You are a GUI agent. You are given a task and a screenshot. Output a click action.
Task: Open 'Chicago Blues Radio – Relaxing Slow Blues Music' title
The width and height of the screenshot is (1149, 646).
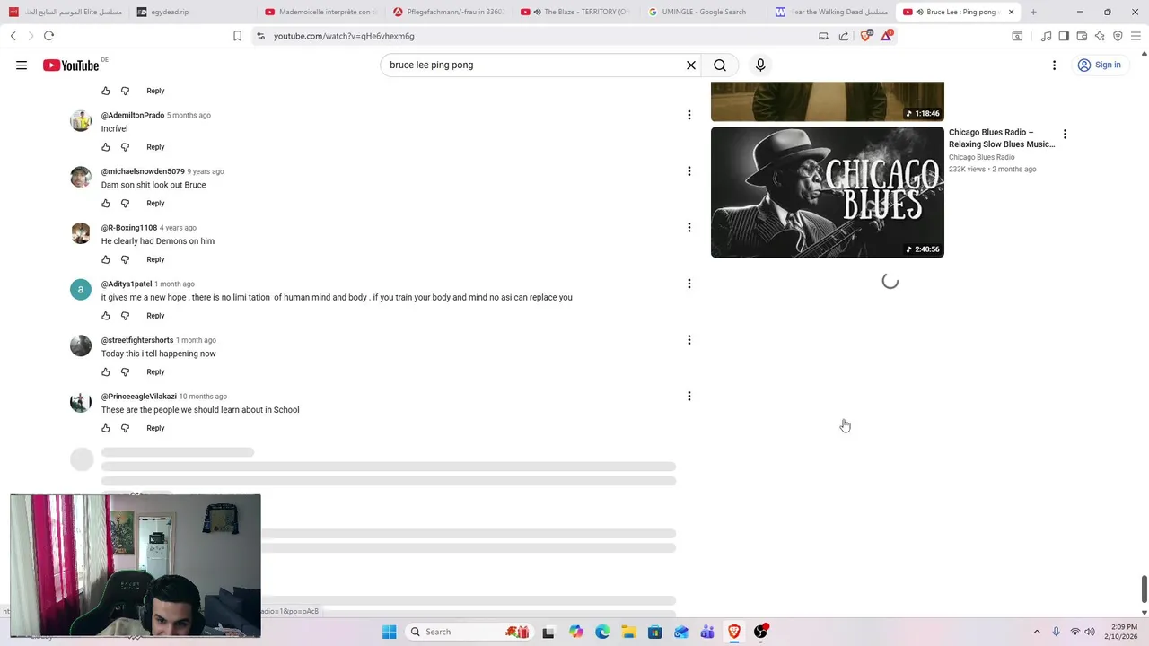pyautogui.click(x=1002, y=138)
